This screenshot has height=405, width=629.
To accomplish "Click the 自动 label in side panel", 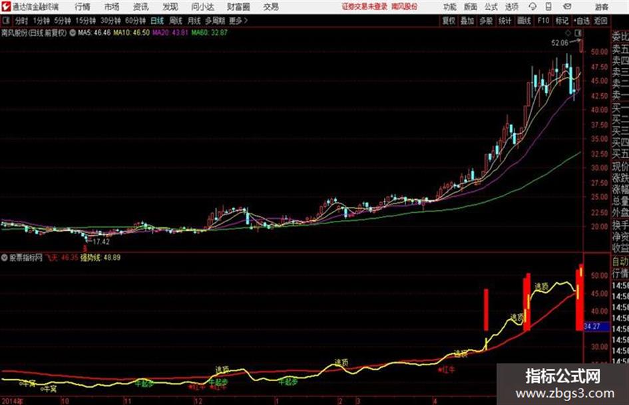I will [620, 261].
